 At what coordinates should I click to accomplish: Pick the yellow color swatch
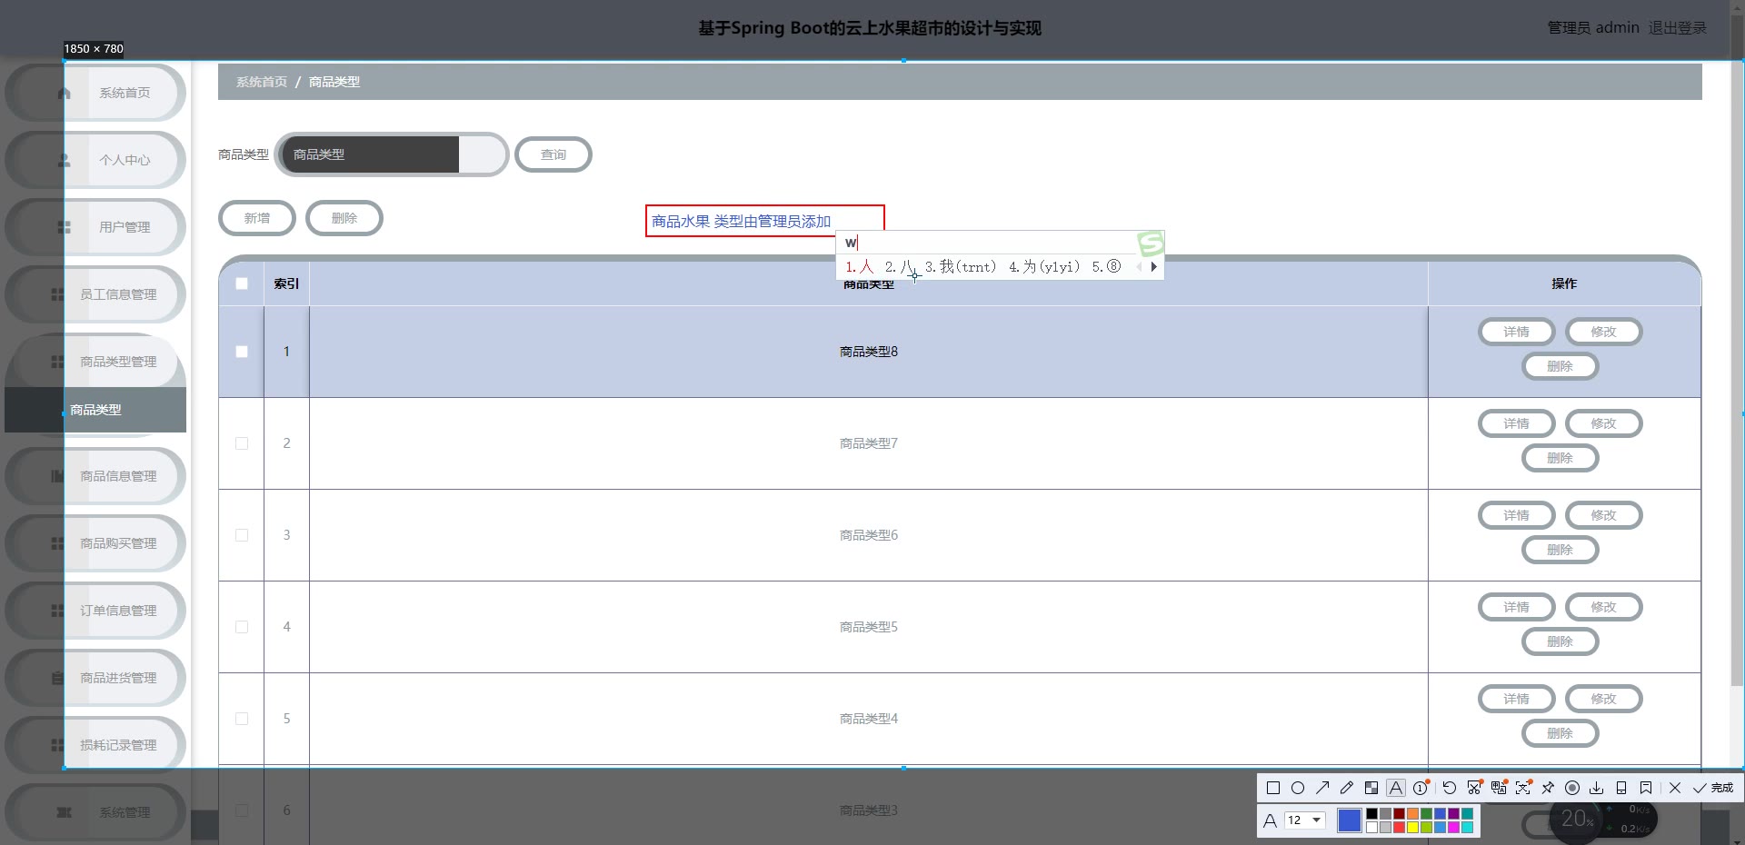(1412, 828)
